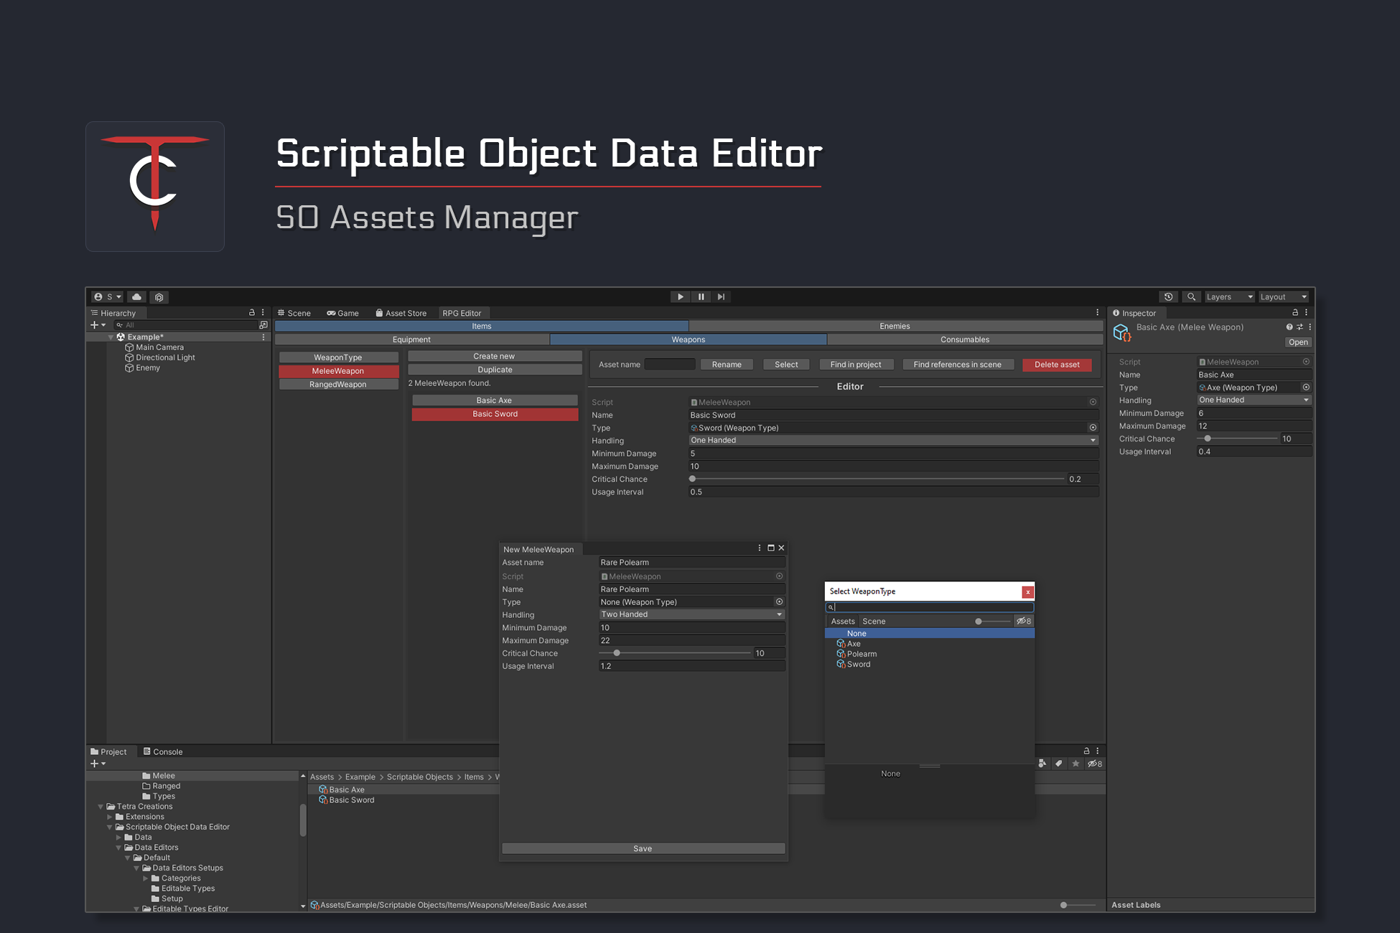The width and height of the screenshot is (1400, 933).
Task: Open object picker for Sword Type field
Action: pyautogui.click(x=1093, y=428)
